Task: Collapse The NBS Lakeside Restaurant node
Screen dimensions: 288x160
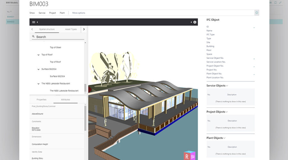Action: coord(38,84)
